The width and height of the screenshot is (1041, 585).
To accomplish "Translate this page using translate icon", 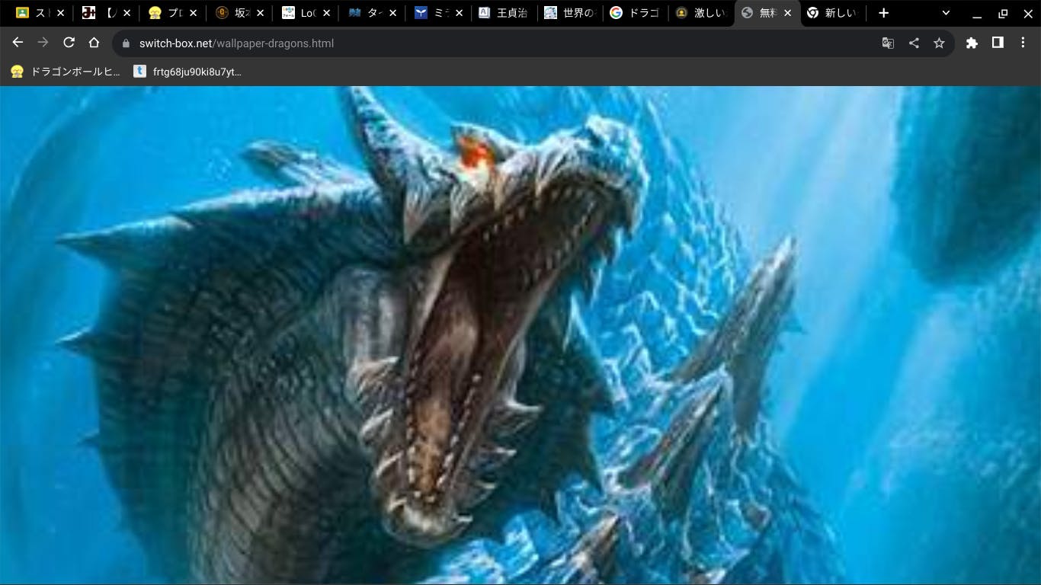I will 888,43.
